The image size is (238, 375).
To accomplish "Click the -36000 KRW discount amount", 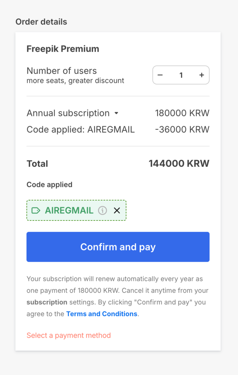I will 182,130.
